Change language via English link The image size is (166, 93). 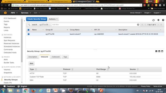point(22,86)
